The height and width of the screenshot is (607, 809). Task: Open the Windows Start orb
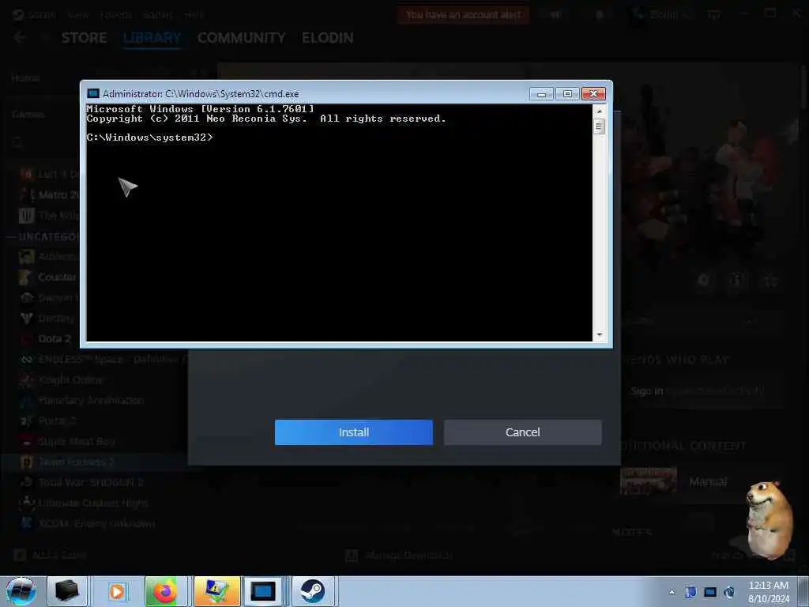(x=21, y=591)
